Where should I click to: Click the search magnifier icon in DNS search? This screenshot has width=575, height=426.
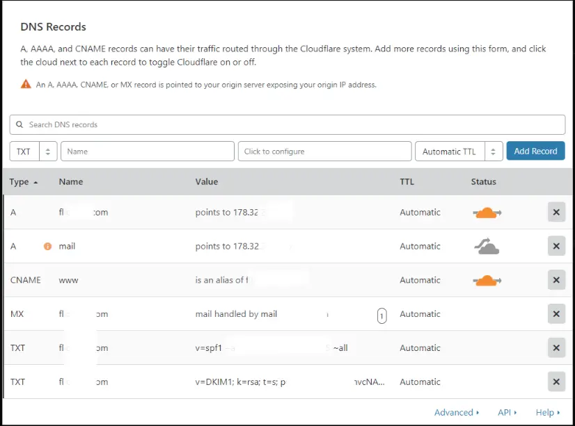[19, 124]
